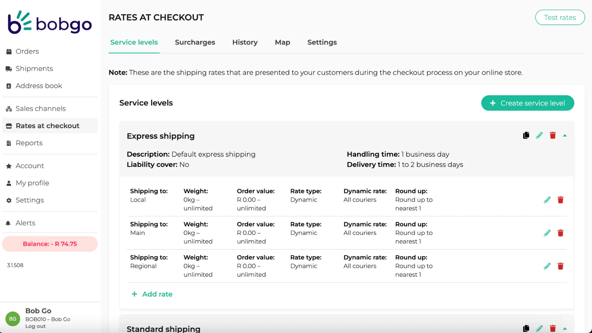This screenshot has width=592, height=333.
Task: Edit the Local shipping rate
Action: [547, 200]
